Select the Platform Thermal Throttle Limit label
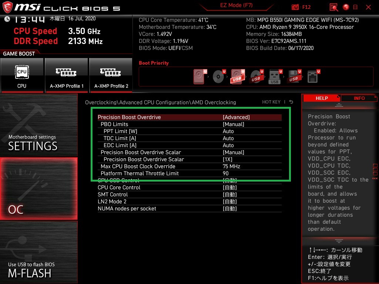 (x=140, y=173)
